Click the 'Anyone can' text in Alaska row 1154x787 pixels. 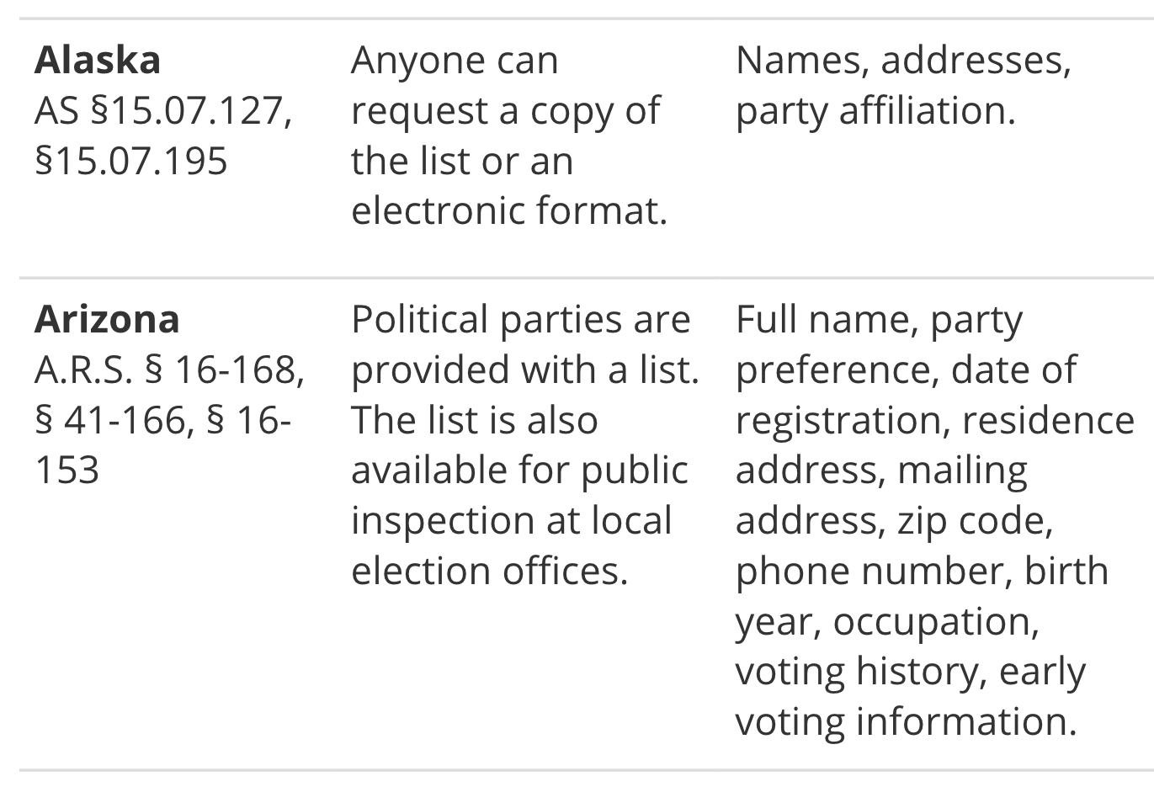[x=454, y=61]
